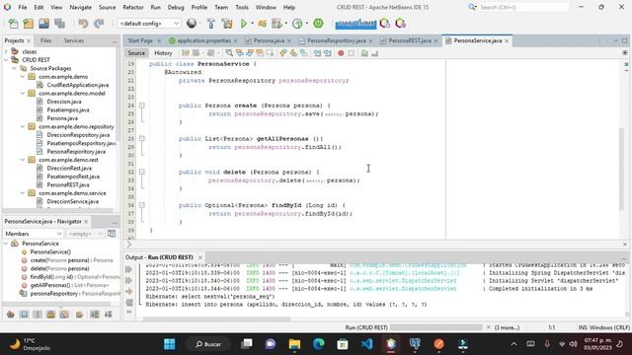Rerun from Output panel's top green arrow
This screenshot has width=632, height=355.
tap(129, 269)
